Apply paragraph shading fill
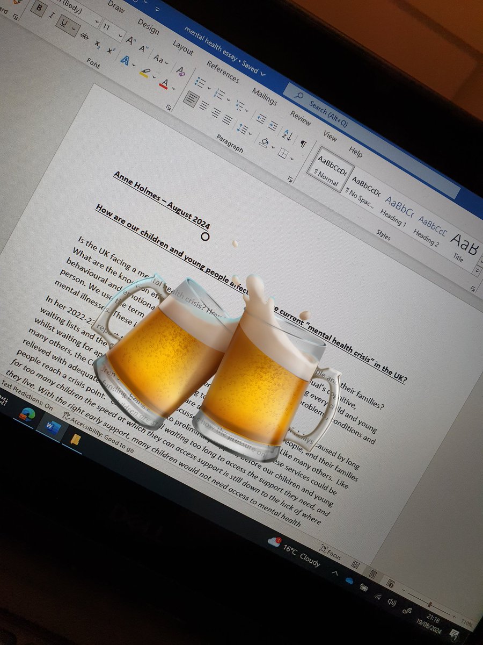This screenshot has width=483, height=645. coord(264,142)
